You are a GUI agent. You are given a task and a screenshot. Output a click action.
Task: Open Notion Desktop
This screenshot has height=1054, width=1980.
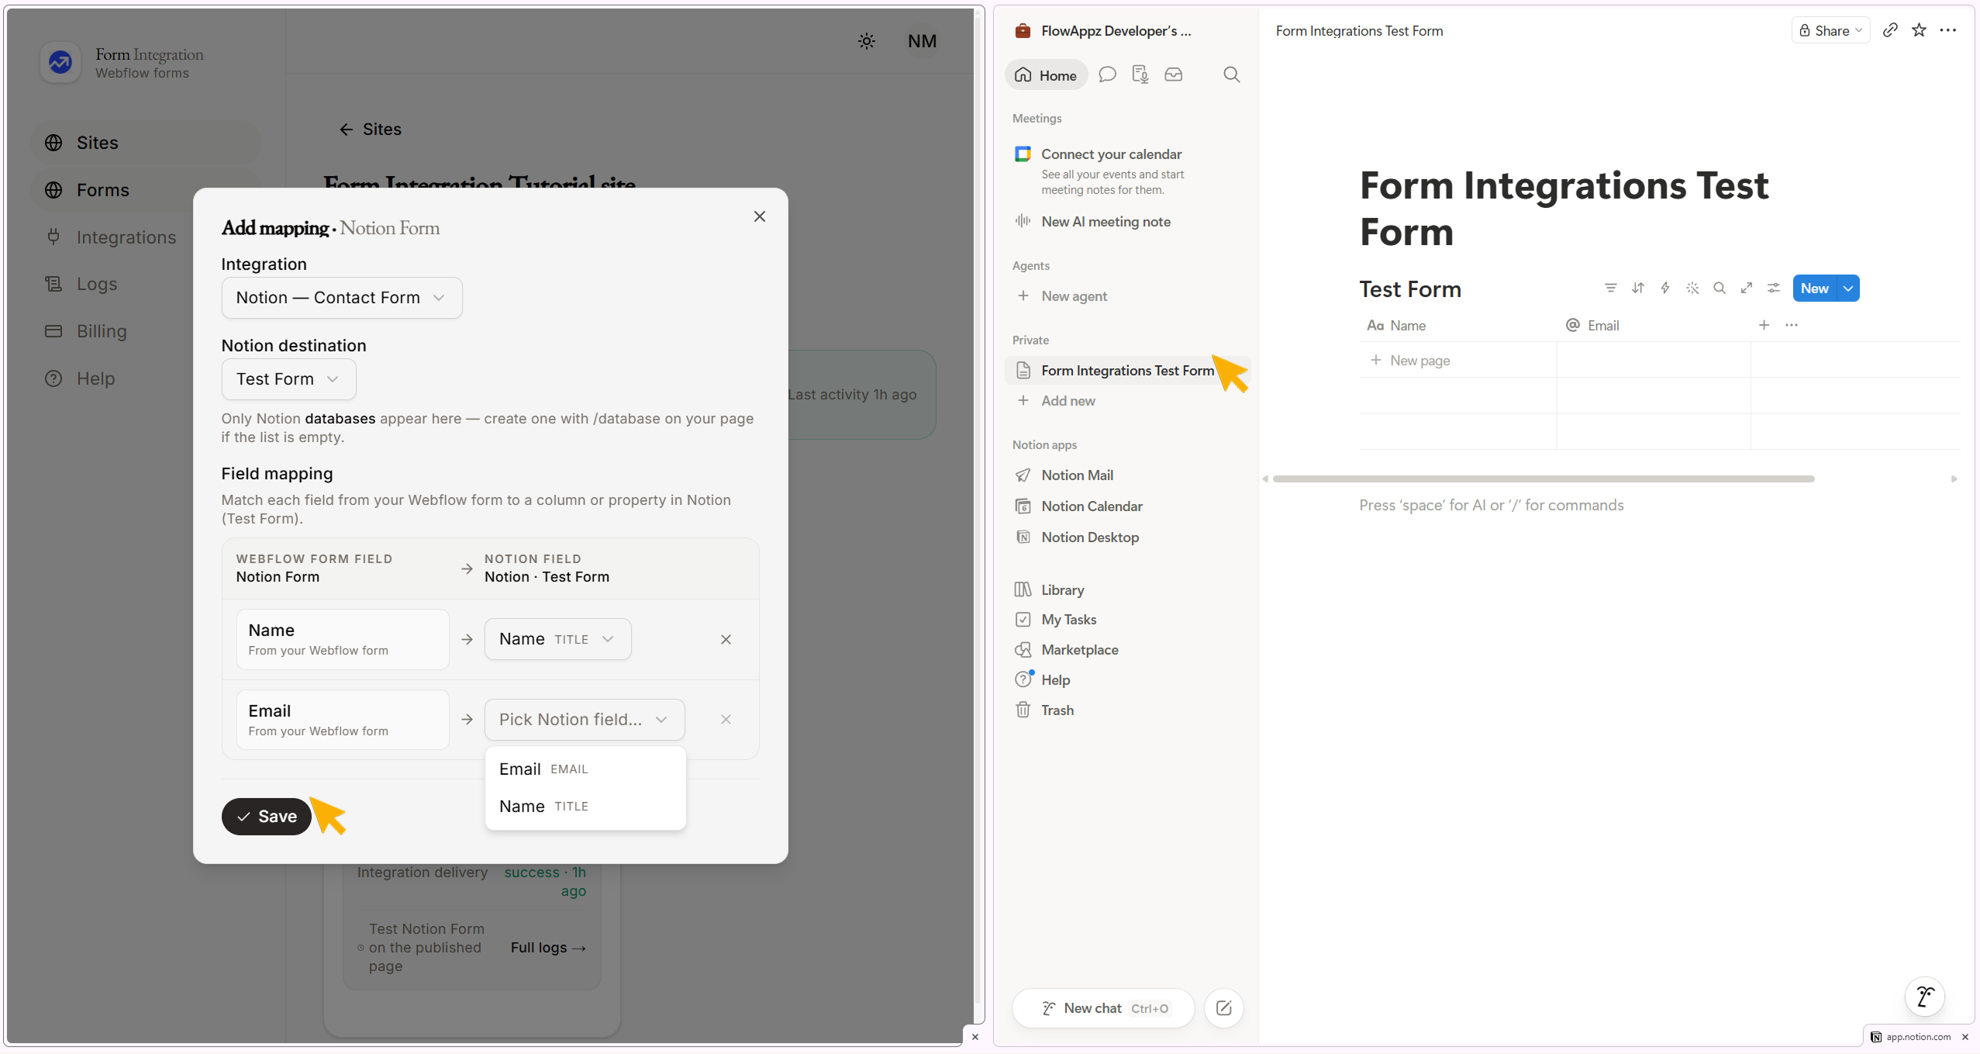[1127, 537]
